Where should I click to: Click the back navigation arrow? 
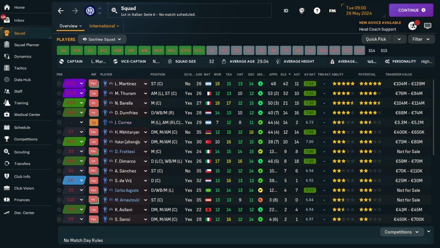pos(61,11)
